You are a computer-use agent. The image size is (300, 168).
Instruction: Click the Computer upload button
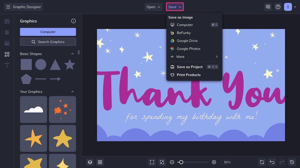click(x=48, y=32)
